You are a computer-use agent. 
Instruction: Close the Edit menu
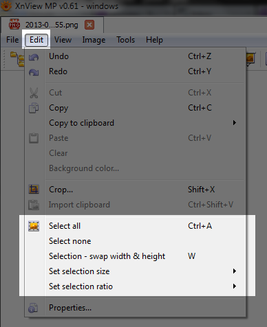click(36, 40)
